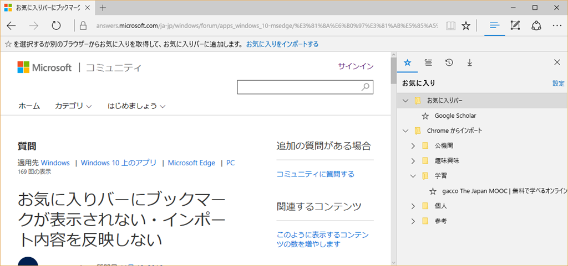Viewport: 568px width, 266px height.
Task: Expand the 参考 folder chevron
Action: pyautogui.click(x=413, y=221)
